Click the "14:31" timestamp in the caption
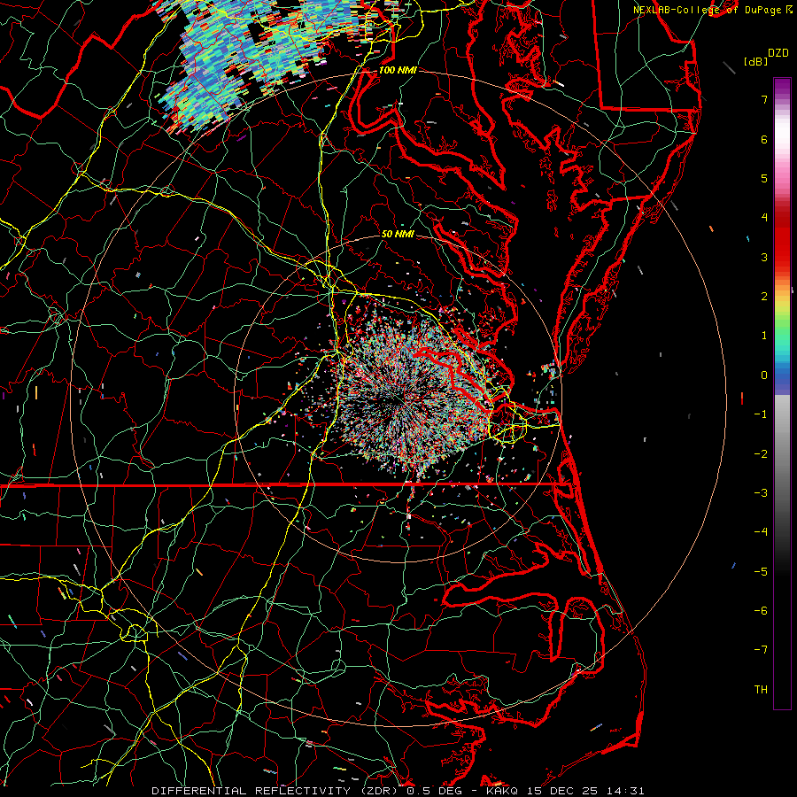 coord(628,791)
